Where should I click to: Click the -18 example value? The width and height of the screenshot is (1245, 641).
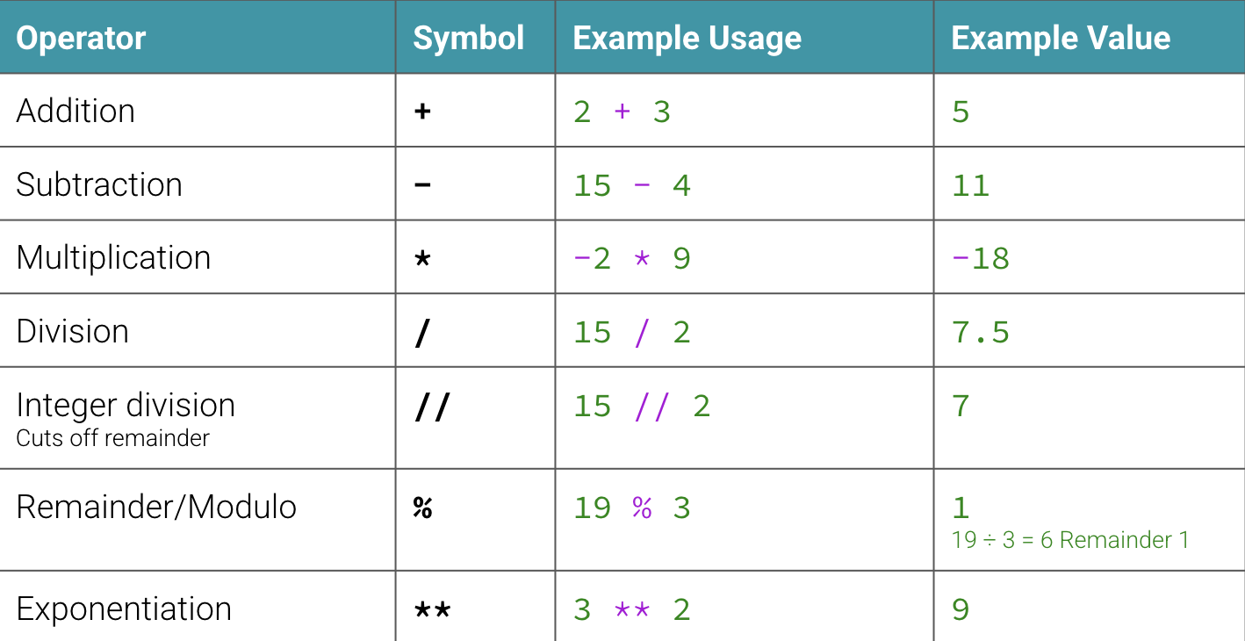tap(981, 259)
